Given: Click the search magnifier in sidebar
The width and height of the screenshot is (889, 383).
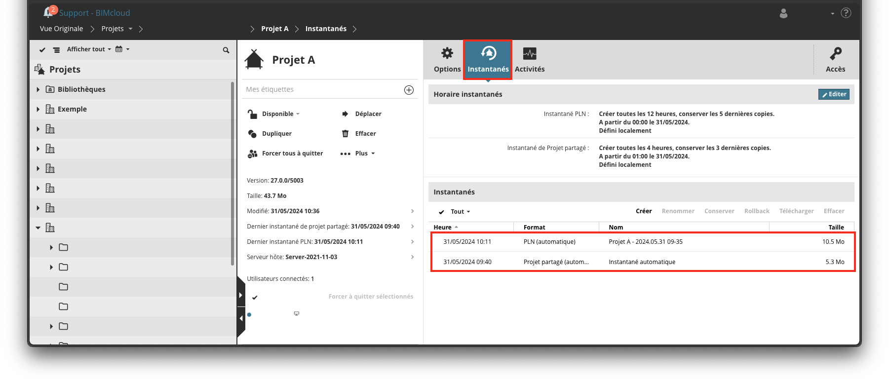Looking at the screenshot, I should pyautogui.click(x=226, y=50).
